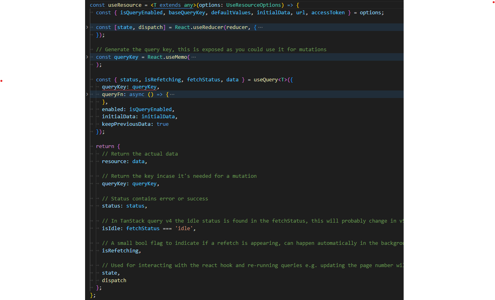
Task: Click the comment about generating the query key
Action: coord(211,50)
